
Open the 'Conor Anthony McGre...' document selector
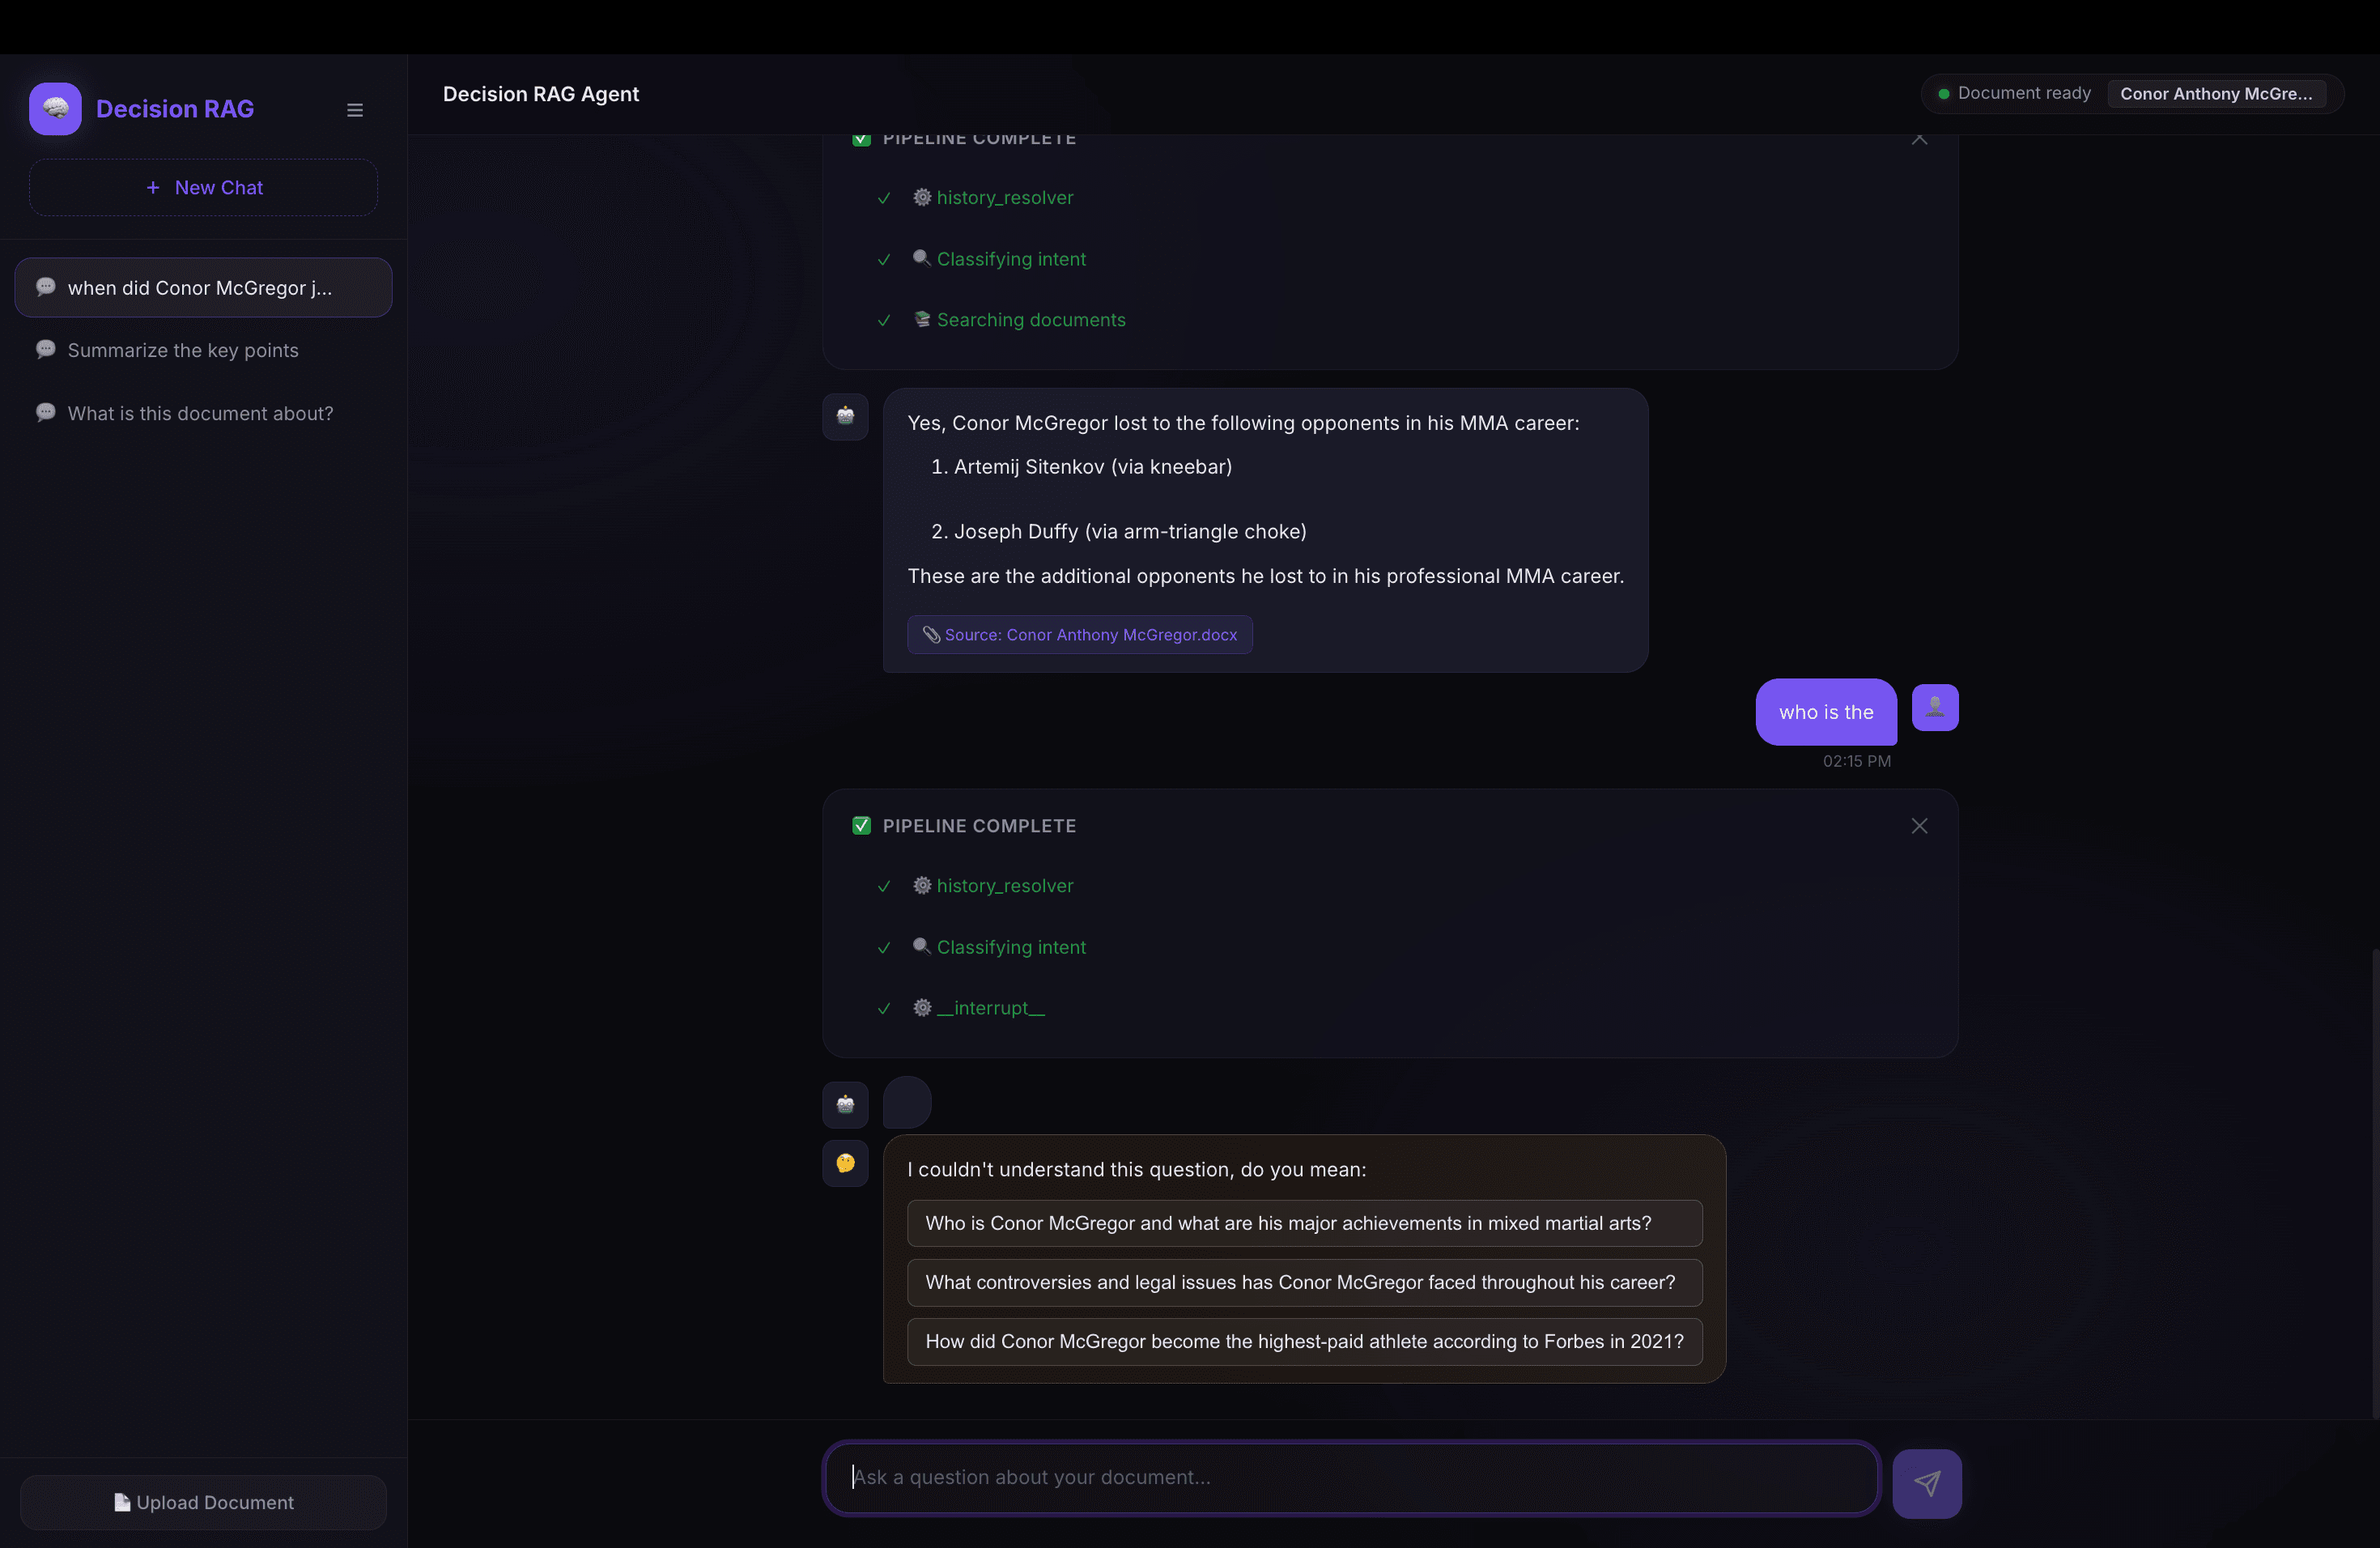(x=2218, y=93)
